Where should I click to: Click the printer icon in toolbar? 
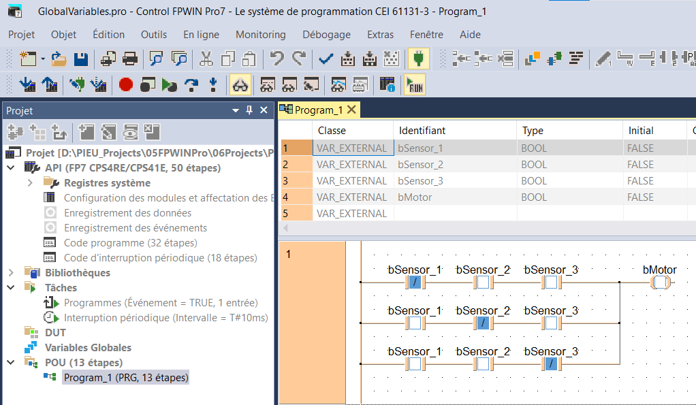point(129,59)
